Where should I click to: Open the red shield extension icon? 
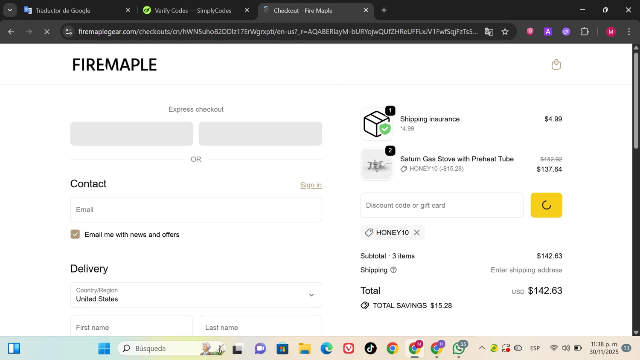(x=530, y=32)
